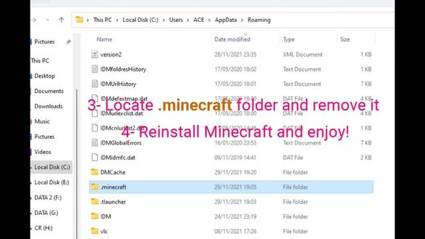Click IDM folder name
Viewport: 425px width, 239px height.
coord(106,216)
